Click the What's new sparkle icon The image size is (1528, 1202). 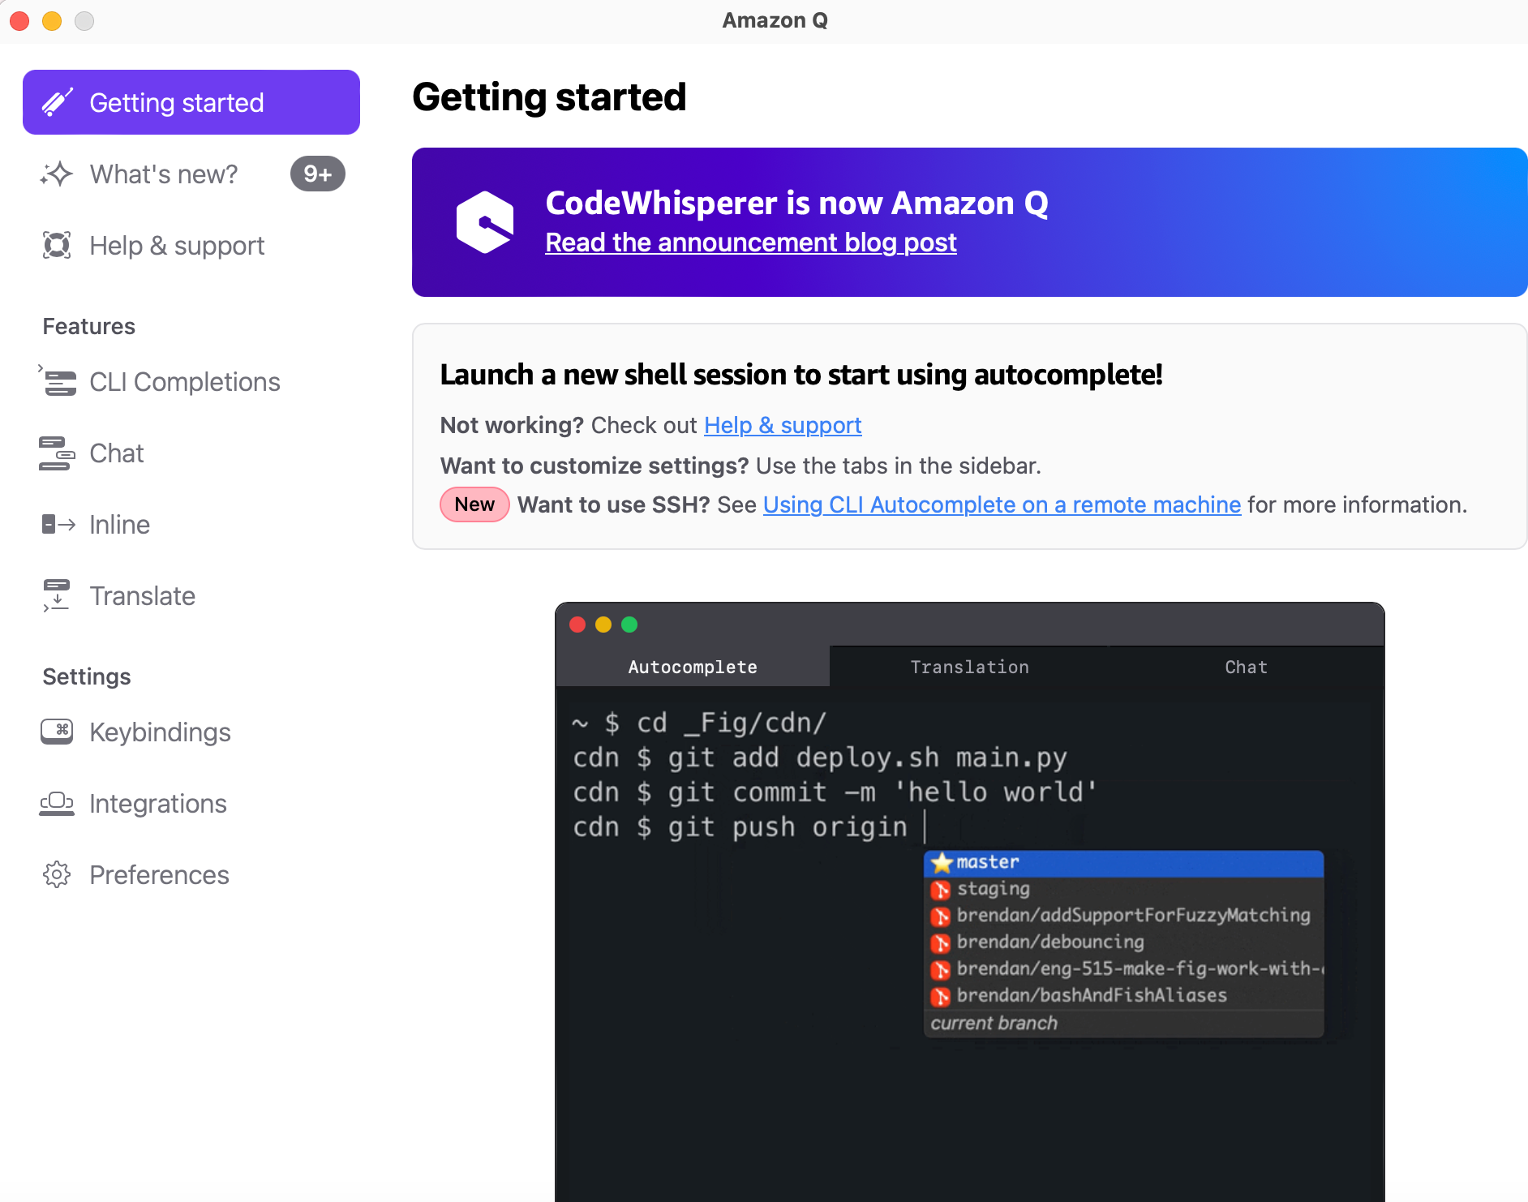tap(57, 174)
